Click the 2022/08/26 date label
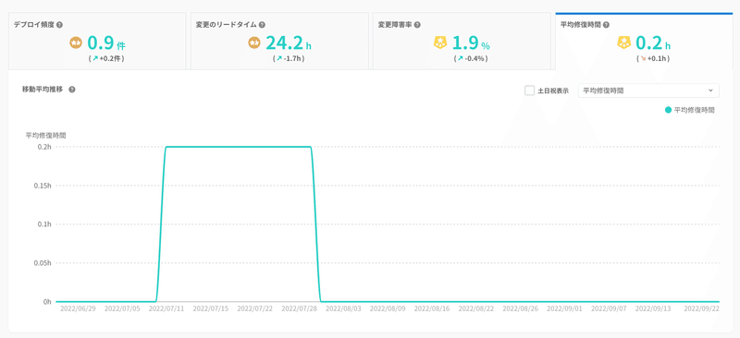Viewport: 740px width, 338px height. pos(520,308)
